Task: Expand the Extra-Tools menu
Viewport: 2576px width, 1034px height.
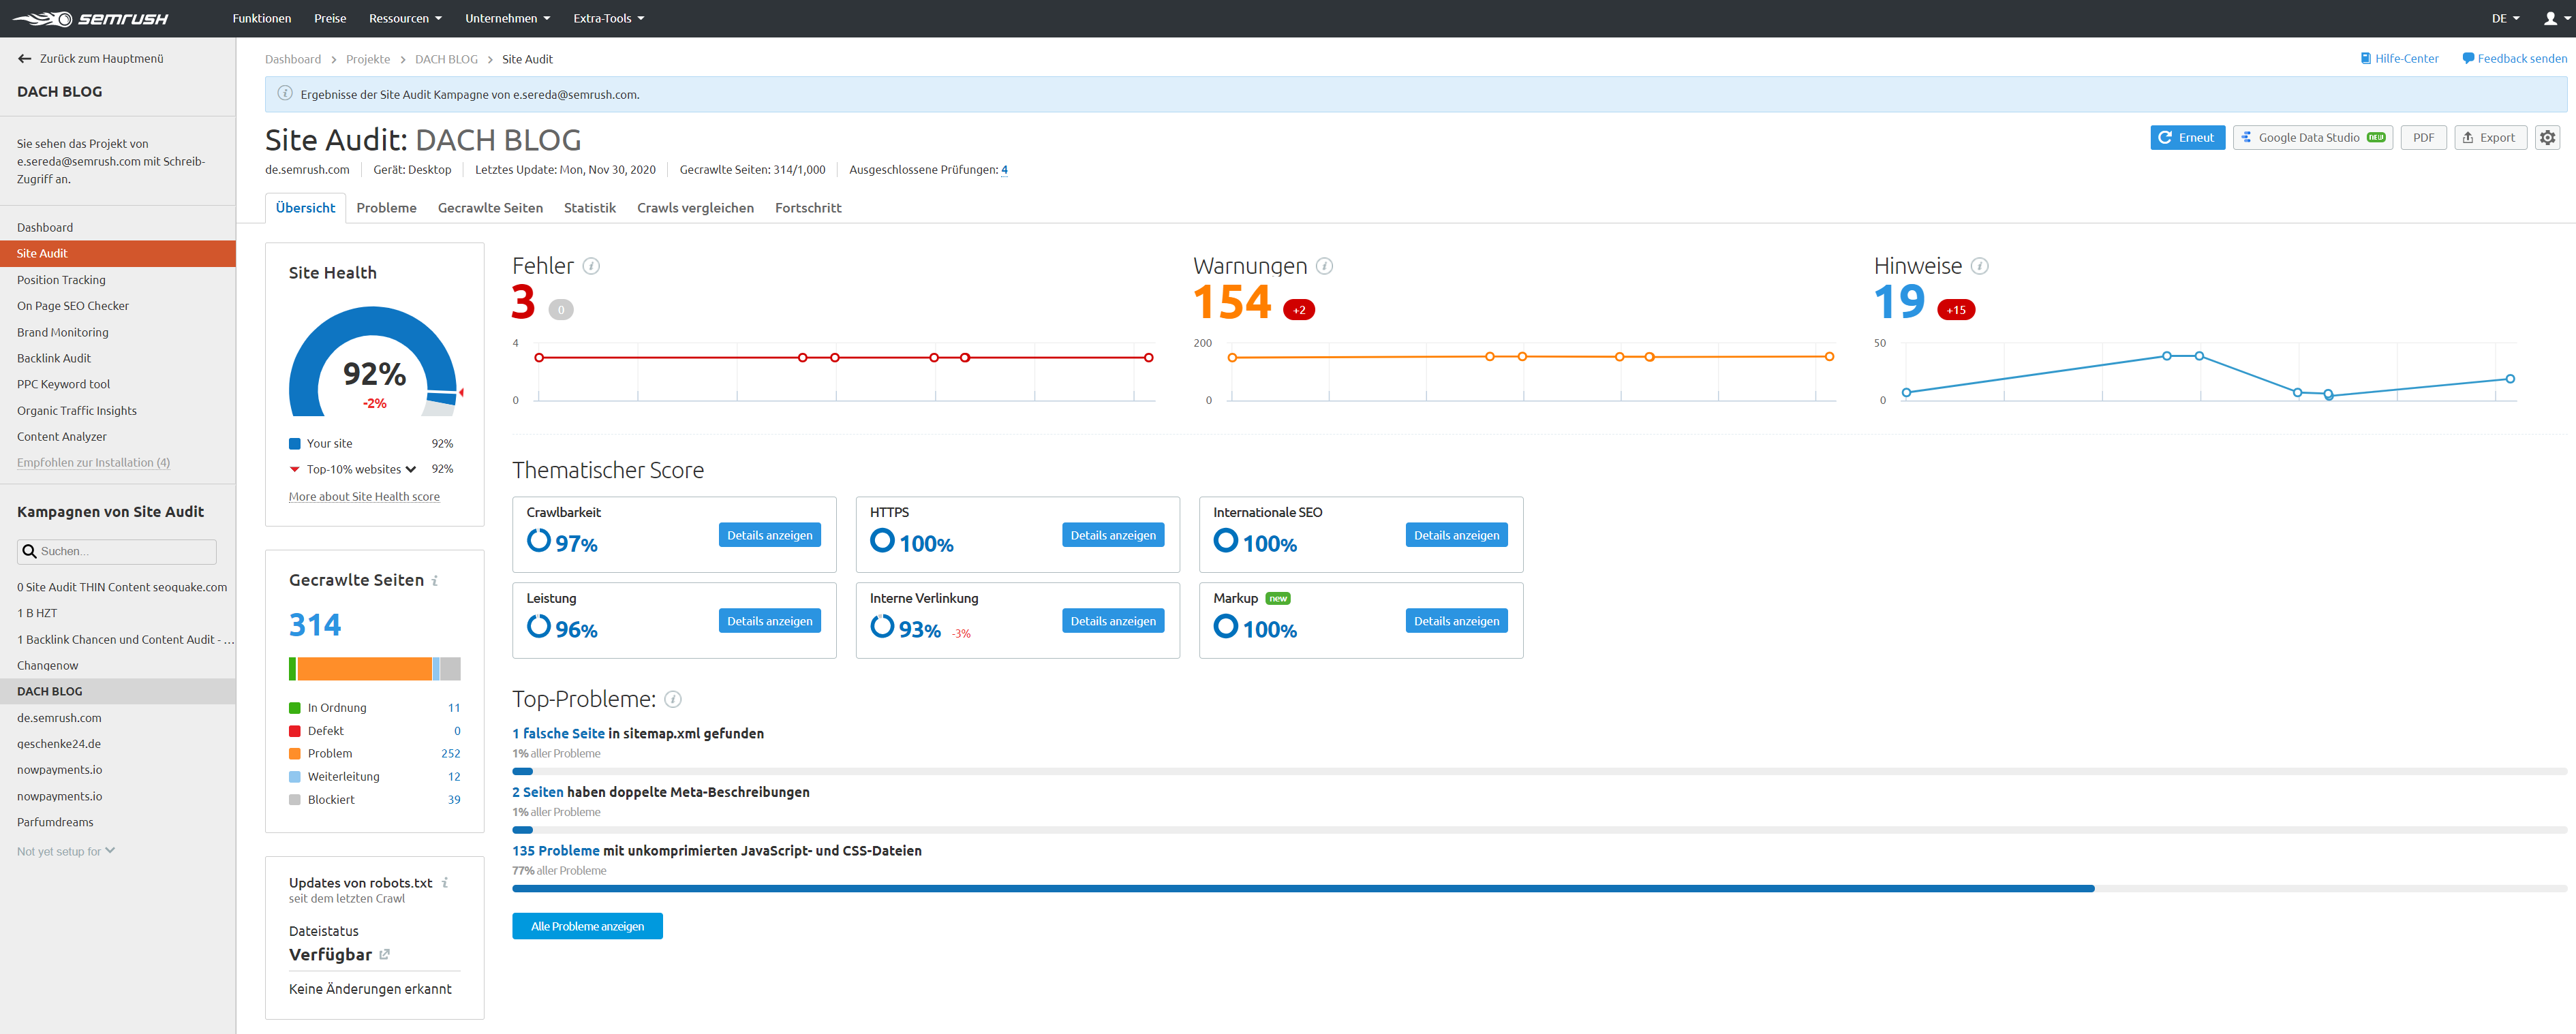Action: 608,19
